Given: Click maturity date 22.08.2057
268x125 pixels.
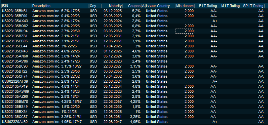Looking at the screenshot, I should 113,101.
